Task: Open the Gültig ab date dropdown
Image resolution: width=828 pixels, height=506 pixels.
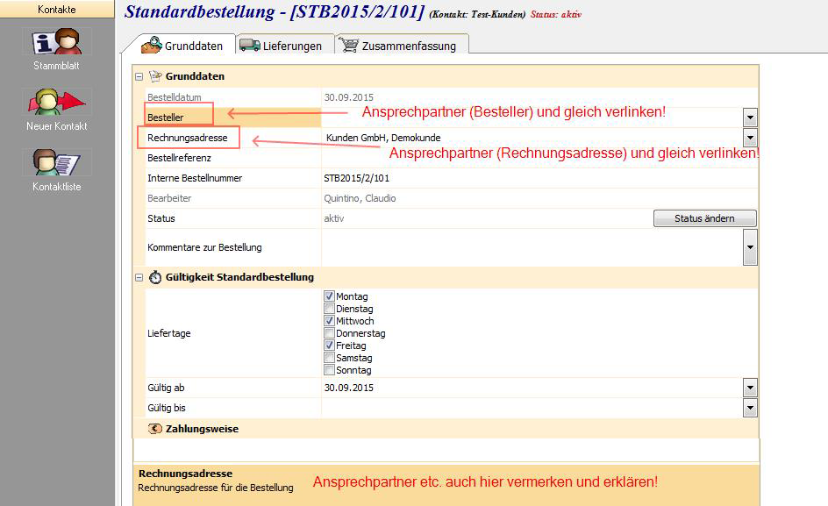Action: pos(750,388)
